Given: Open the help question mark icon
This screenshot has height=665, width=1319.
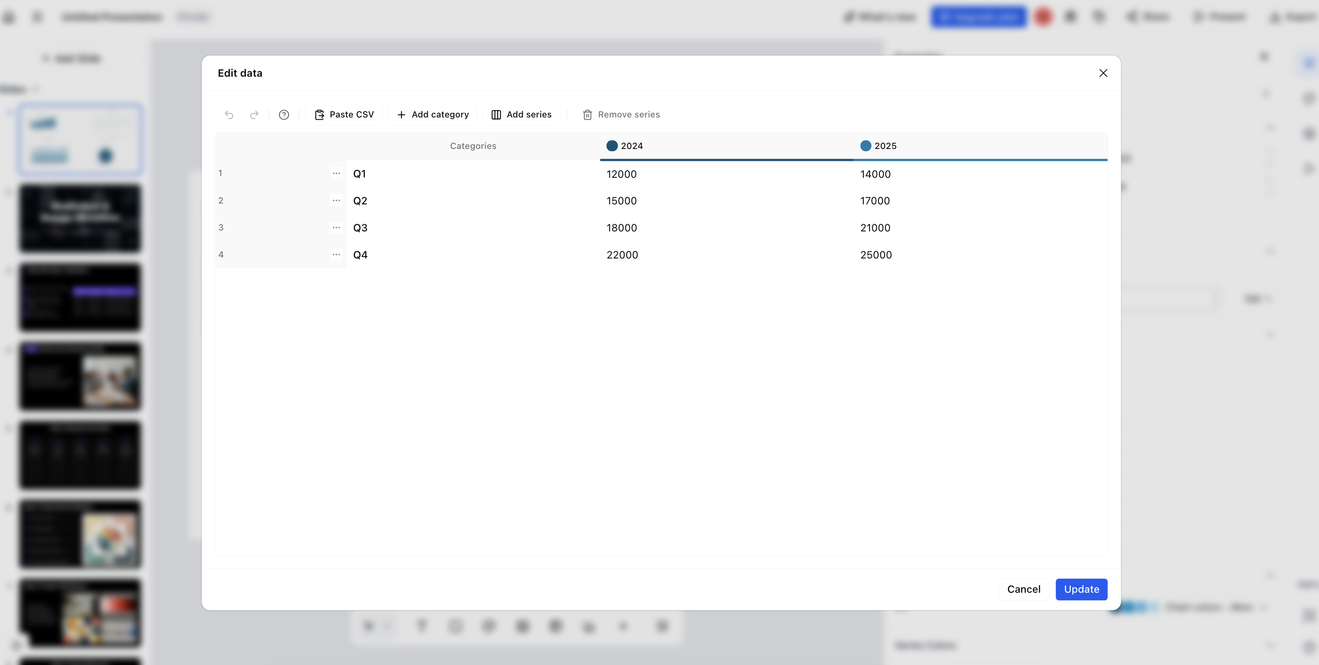Looking at the screenshot, I should [284, 115].
